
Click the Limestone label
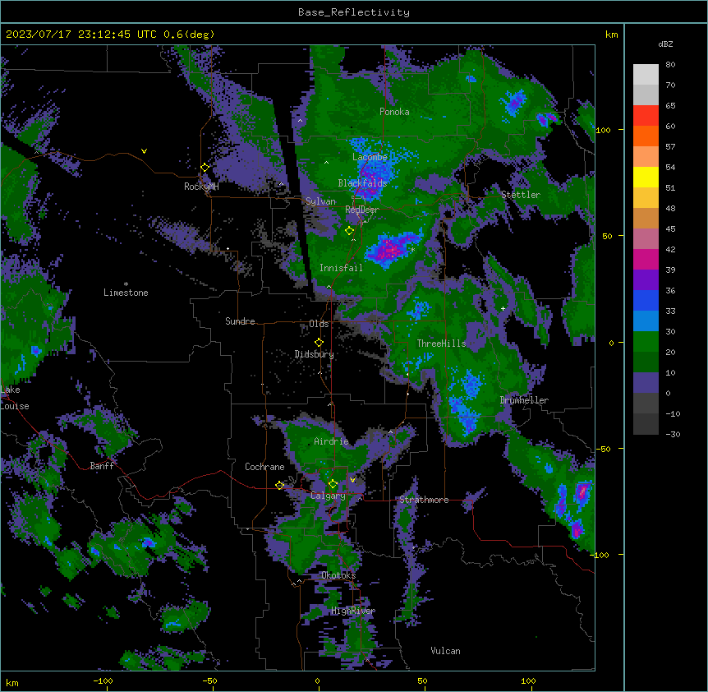point(126,293)
